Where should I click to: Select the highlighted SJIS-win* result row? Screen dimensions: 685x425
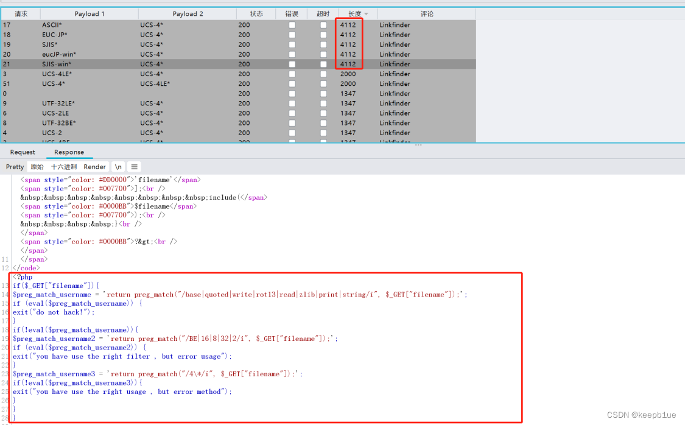click(x=152, y=64)
